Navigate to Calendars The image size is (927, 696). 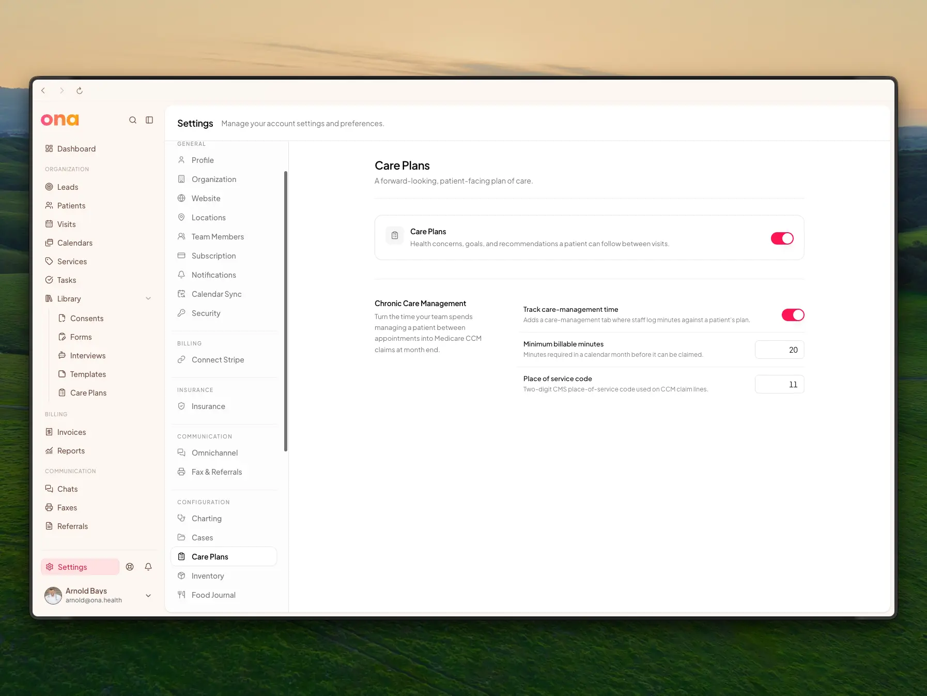(x=98, y=243)
